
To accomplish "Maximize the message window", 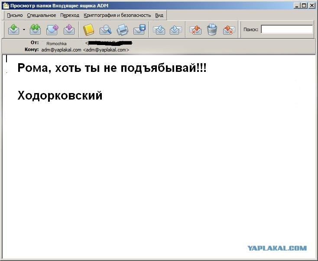I will [x=304, y=6].
